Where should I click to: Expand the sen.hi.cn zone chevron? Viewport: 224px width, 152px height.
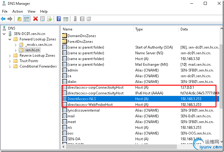[x=16, y=50]
